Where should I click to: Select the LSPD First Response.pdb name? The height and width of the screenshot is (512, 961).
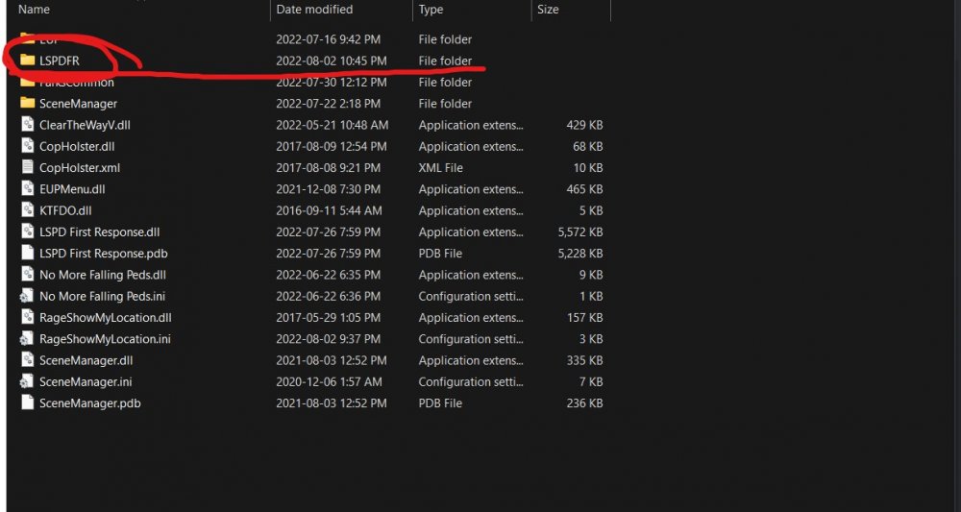pos(104,254)
